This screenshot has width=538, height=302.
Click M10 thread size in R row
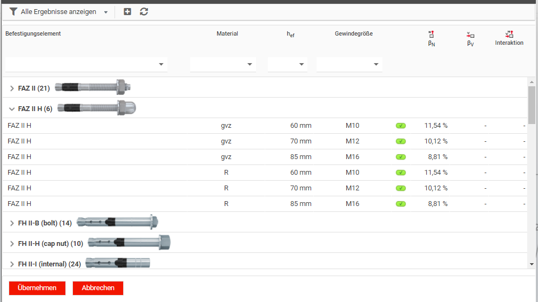click(352, 172)
